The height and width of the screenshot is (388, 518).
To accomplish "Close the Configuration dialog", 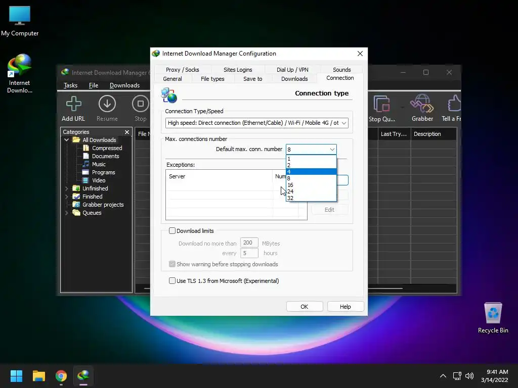I will click(x=360, y=54).
